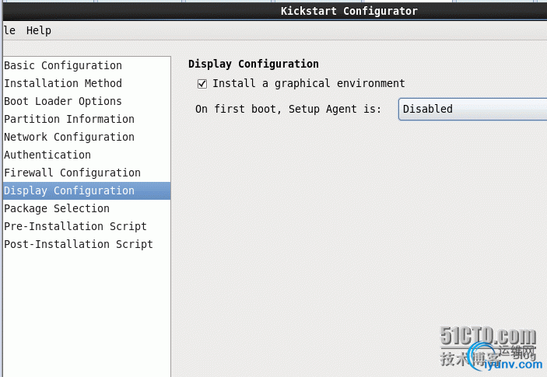Select Installation Method in sidebar
547x377 pixels.
87,83
